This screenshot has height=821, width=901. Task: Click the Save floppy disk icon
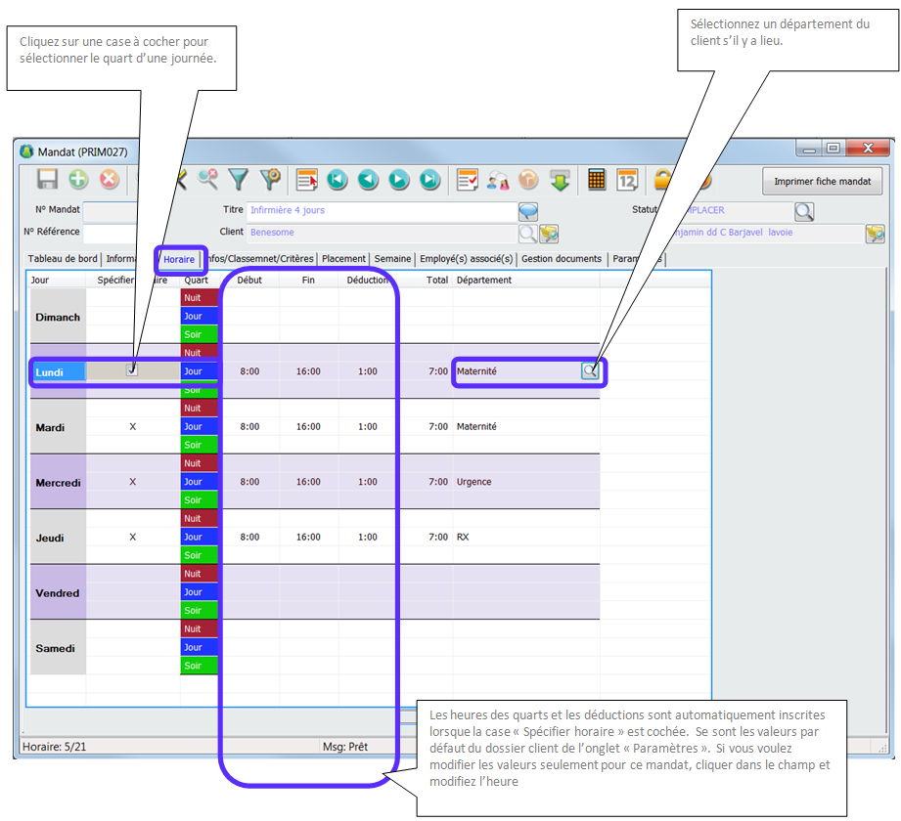(47, 180)
